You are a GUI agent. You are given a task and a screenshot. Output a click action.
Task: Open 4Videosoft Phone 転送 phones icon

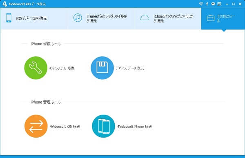[x=103, y=126]
